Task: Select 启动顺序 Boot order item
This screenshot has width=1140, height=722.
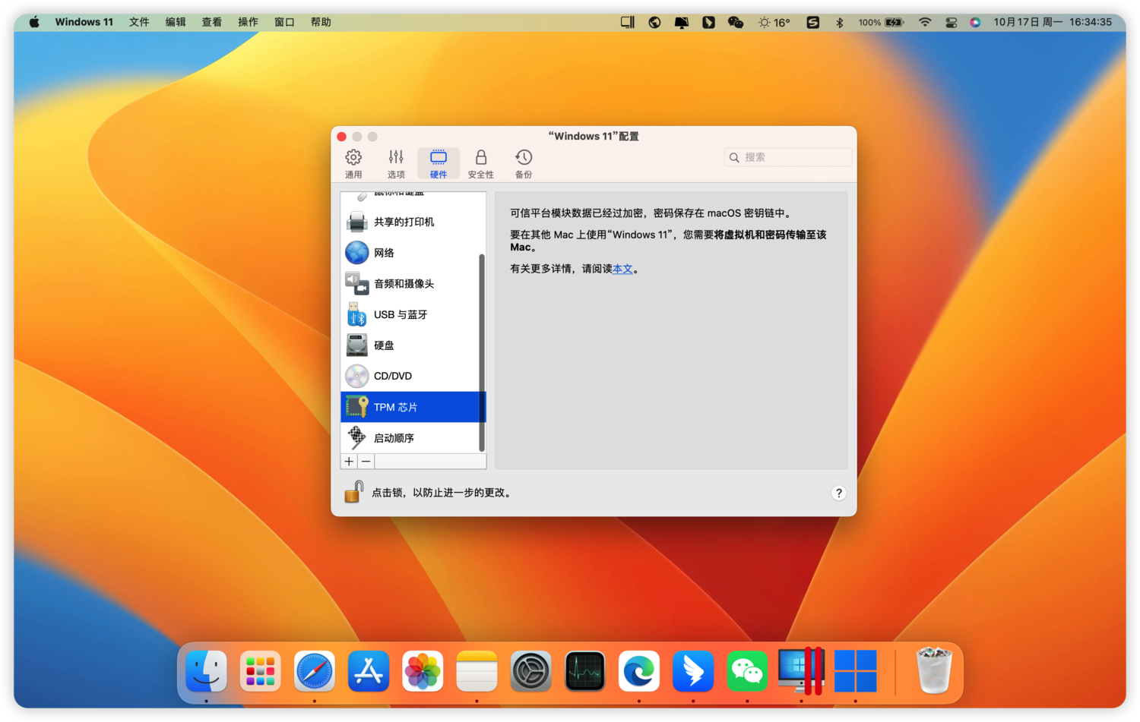Action: (x=411, y=438)
